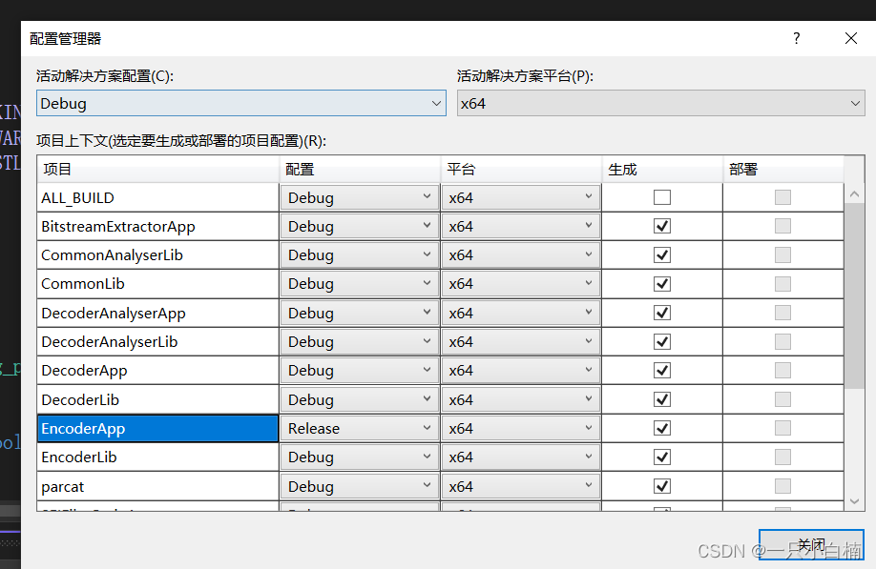Screen dimensions: 876x569
Task: Open configuration dropdown for CommonAnalyserLib
Action: coord(359,254)
